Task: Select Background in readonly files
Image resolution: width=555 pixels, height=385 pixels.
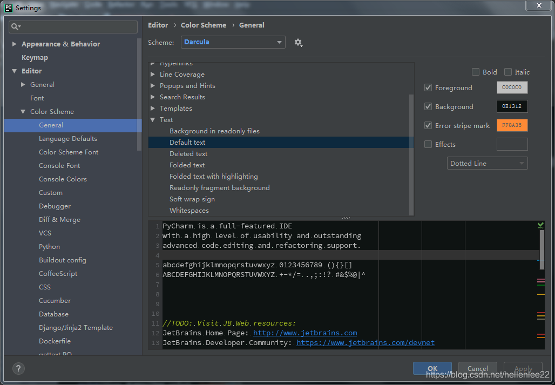Action: (214, 131)
